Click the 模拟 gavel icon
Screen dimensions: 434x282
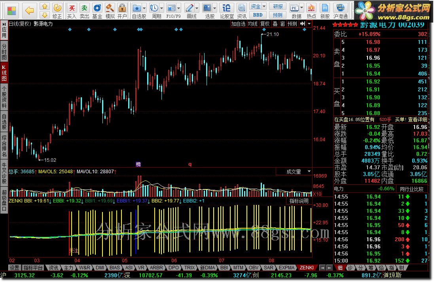(110, 8)
